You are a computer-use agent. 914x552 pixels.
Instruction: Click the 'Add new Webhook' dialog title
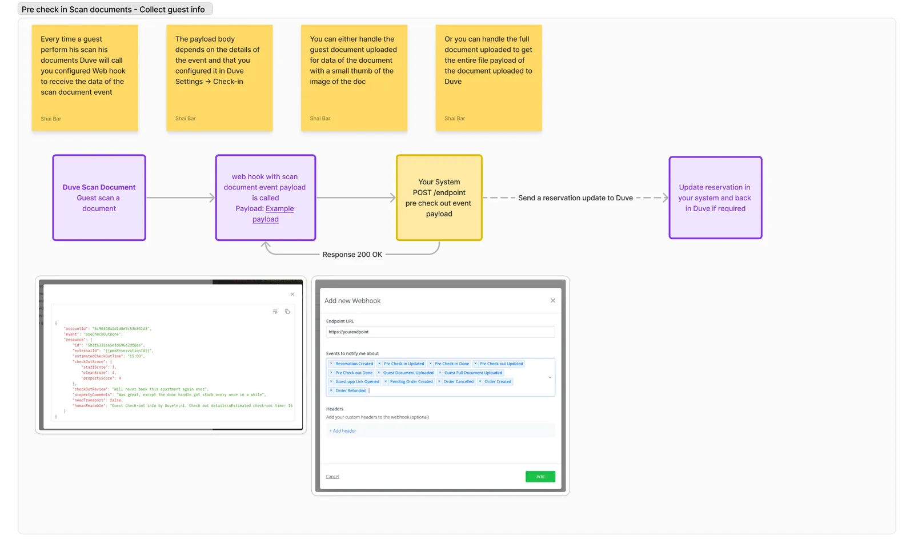tap(352, 301)
